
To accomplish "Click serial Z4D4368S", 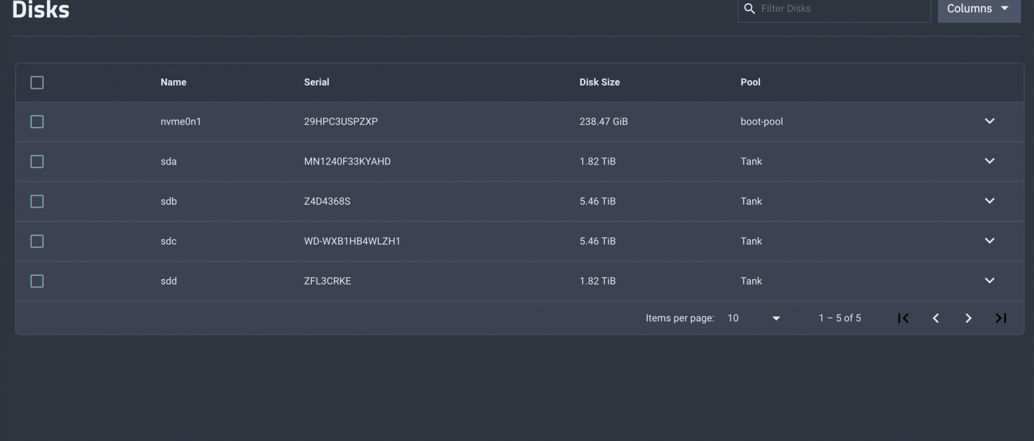I will [327, 201].
